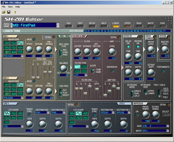Viewport: 174px width, 142px height.
Task: Switch to the LOWER tone button
Action: click(x=115, y=26)
